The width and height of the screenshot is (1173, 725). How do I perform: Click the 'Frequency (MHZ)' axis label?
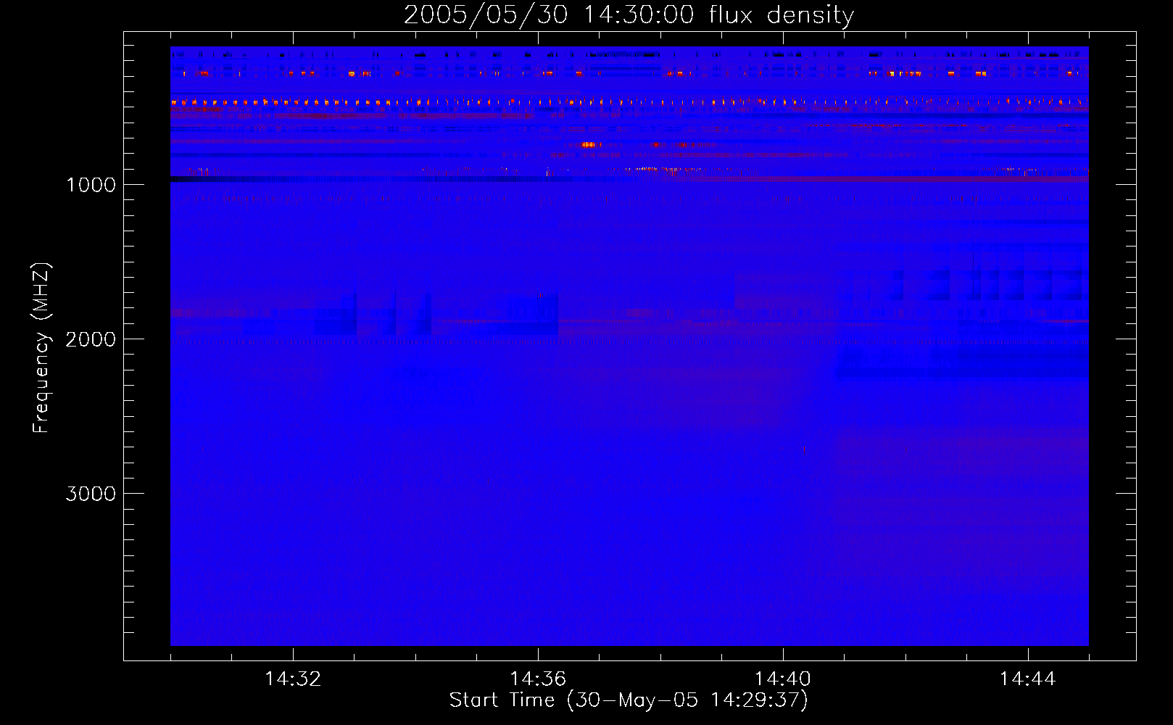41,347
